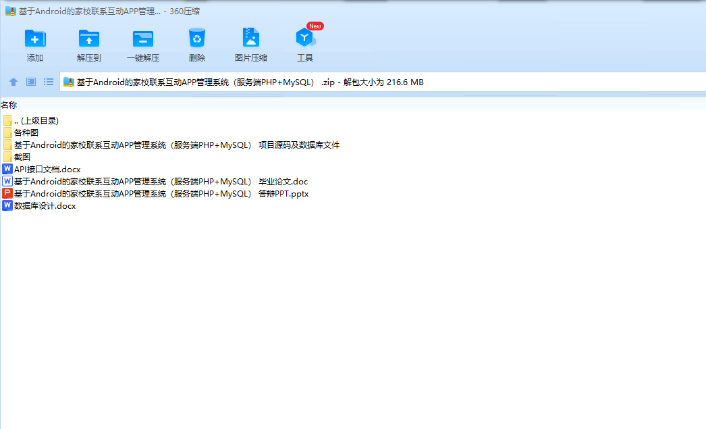Click Word icon of API接口文档.docx
706x429 pixels.
pyautogui.click(x=7, y=169)
